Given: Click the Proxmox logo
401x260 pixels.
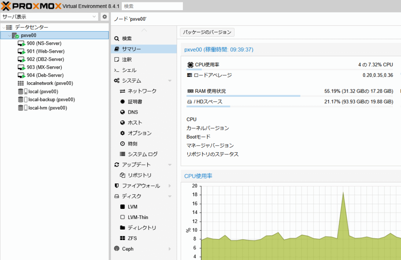Looking at the screenshot, I should point(31,6).
